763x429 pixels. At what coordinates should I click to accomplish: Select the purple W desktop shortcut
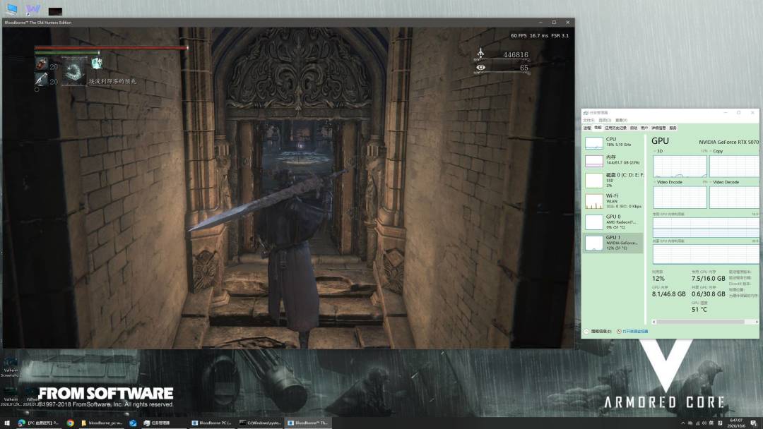(x=33, y=9)
